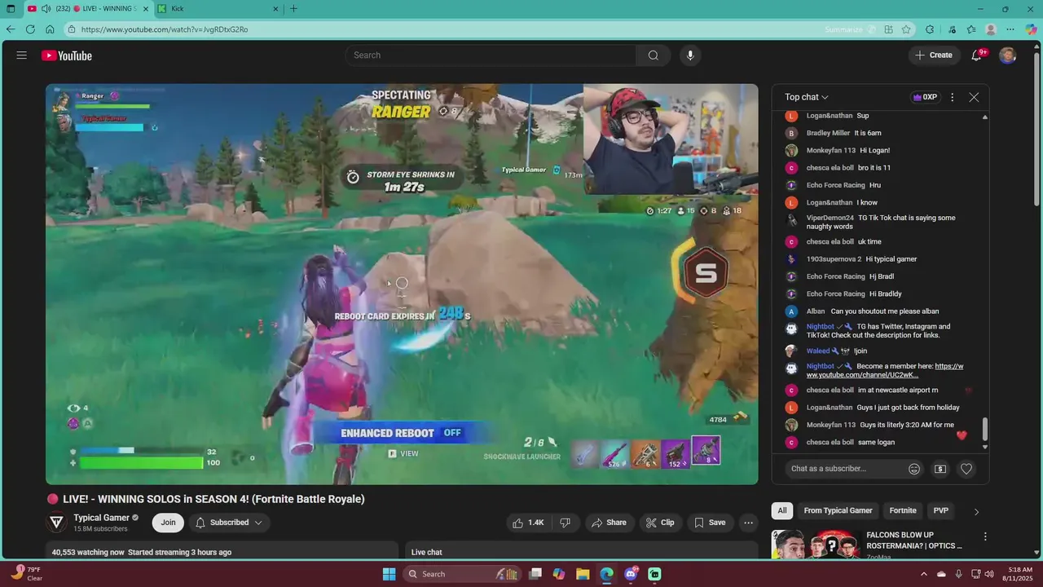The width and height of the screenshot is (1043, 587).
Task: Open Discord from the taskbar
Action: pos(631,574)
